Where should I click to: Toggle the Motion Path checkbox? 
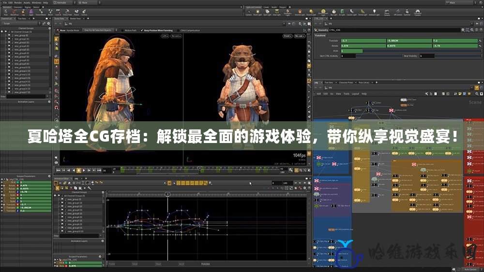click(x=122, y=30)
